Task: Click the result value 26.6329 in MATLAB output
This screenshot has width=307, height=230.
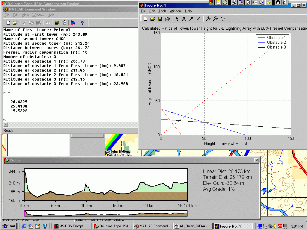Action: (19, 102)
